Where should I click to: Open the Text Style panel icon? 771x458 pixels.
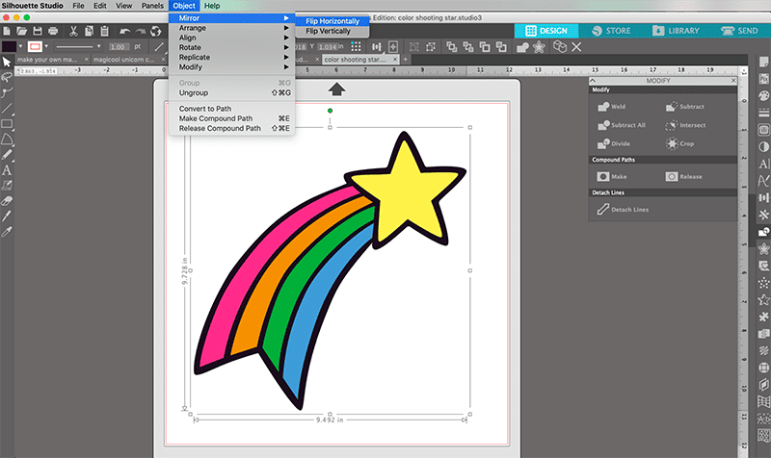pyautogui.click(x=763, y=164)
